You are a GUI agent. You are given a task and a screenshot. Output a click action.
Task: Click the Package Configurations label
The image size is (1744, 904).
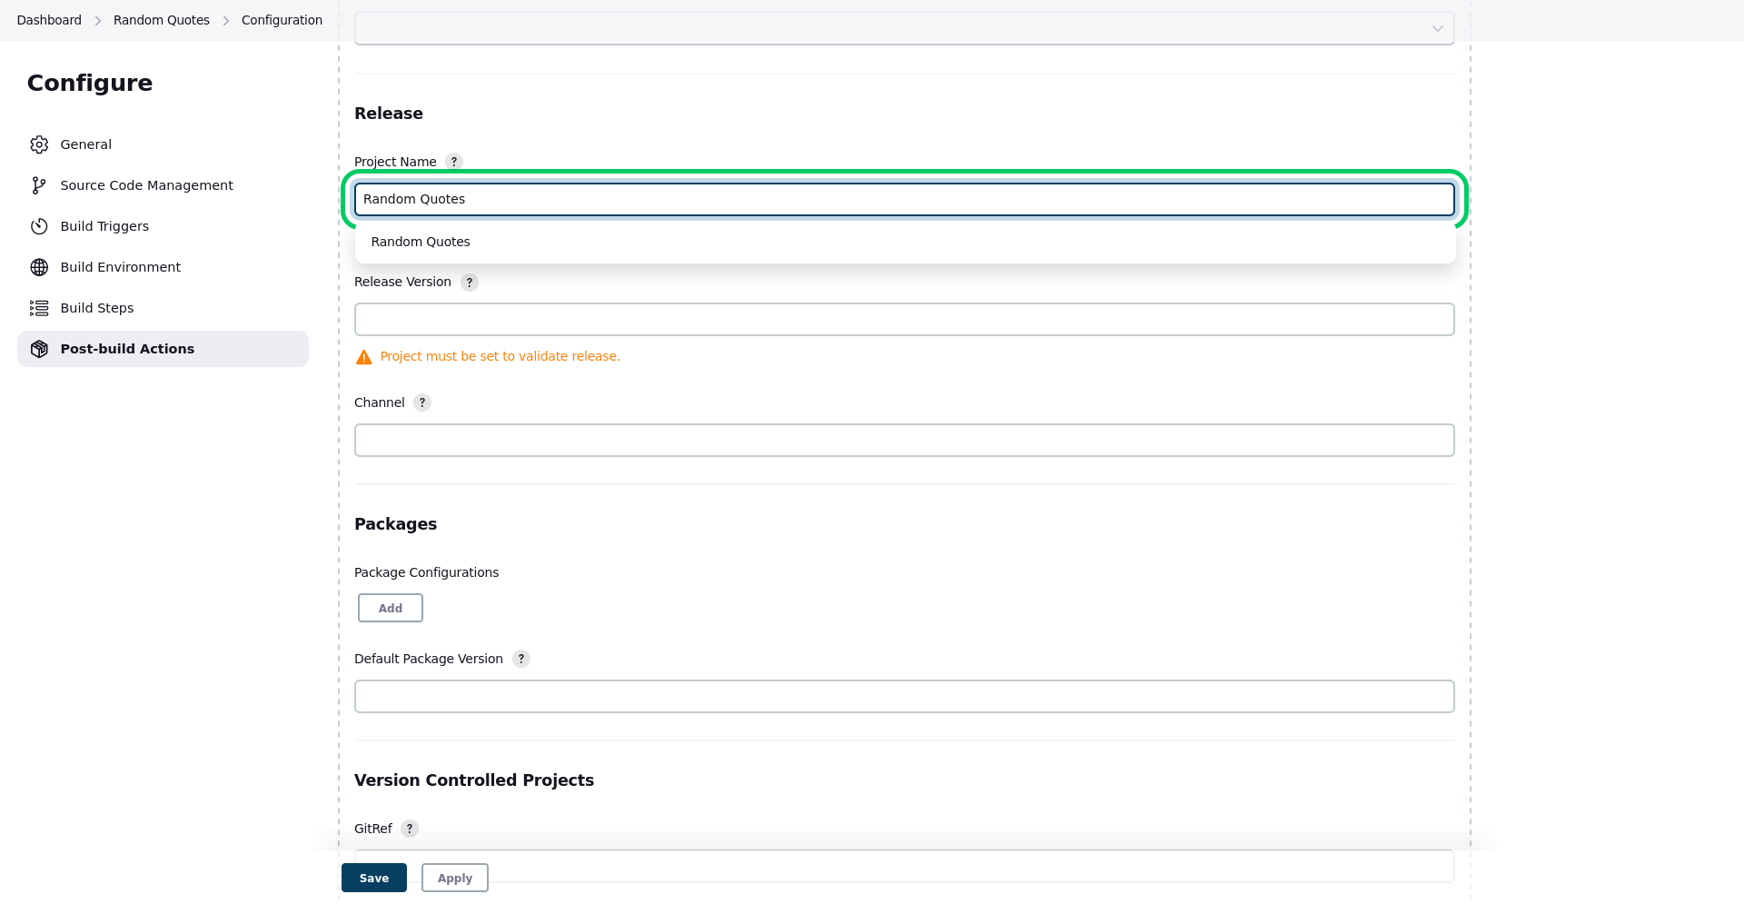(x=426, y=572)
